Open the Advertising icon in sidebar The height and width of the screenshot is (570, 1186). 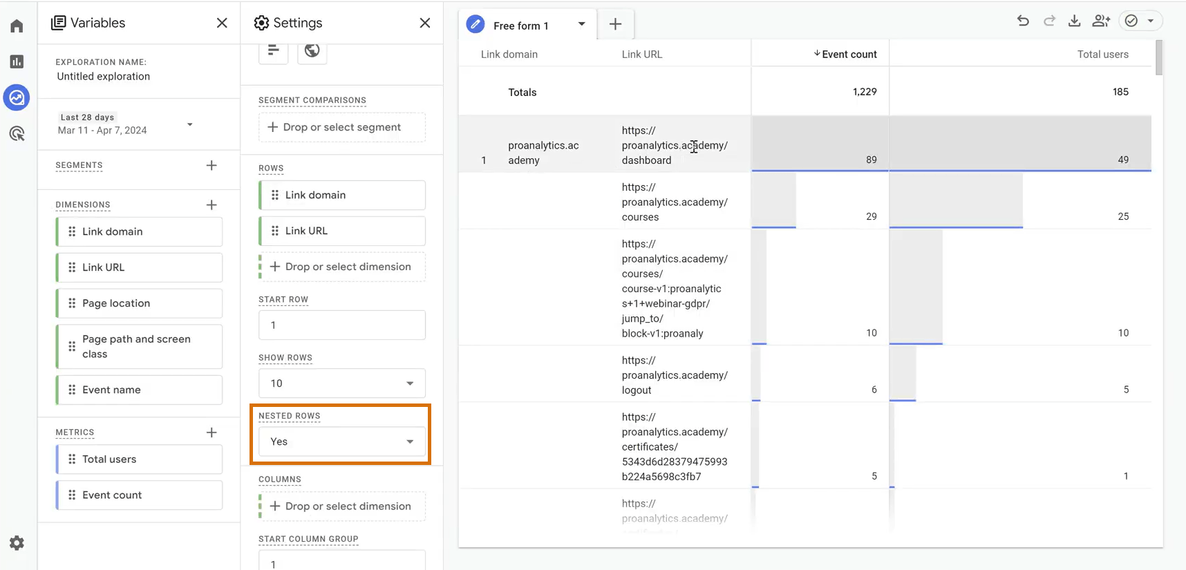pos(17,133)
